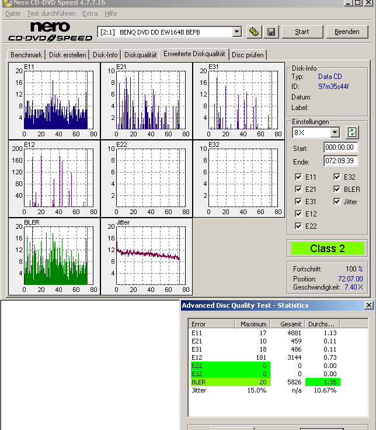This screenshot has width=376, height=430.
Task: Click the Start button
Action: click(302, 32)
